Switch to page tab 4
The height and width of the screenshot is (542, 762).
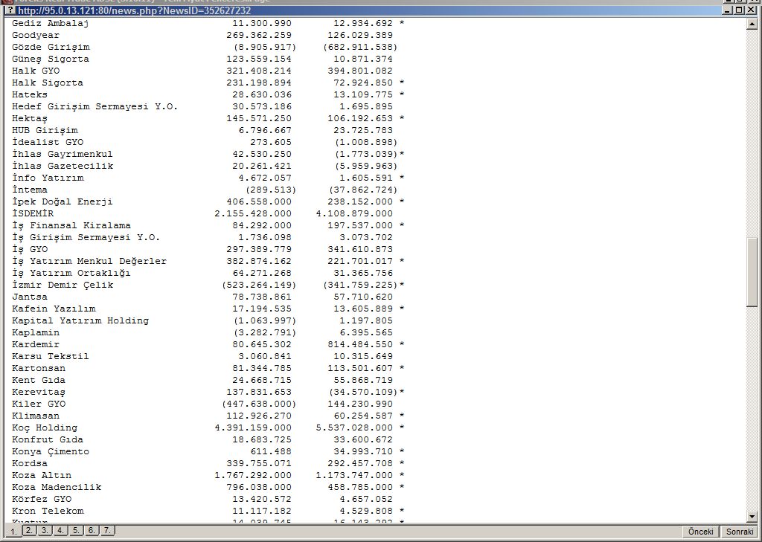coord(61,530)
